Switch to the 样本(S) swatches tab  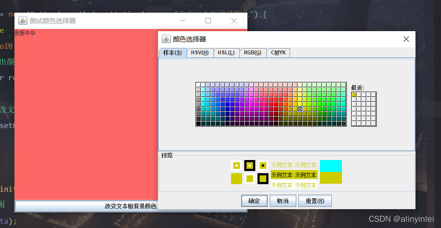coord(173,53)
